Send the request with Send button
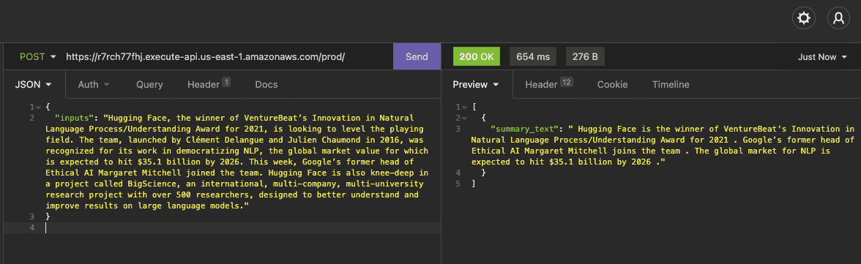 coord(417,56)
